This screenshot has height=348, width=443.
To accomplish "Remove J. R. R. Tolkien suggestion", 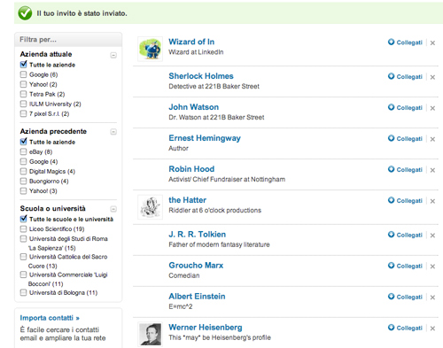I will [x=432, y=236].
